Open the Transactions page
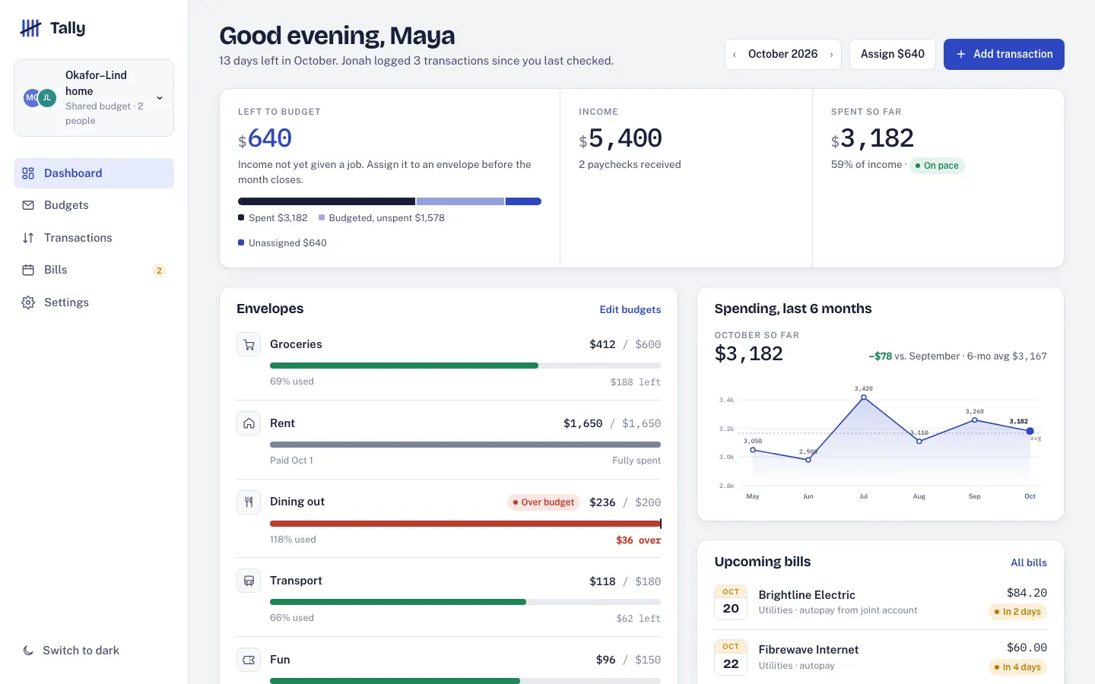The height and width of the screenshot is (684, 1095). coord(94,238)
